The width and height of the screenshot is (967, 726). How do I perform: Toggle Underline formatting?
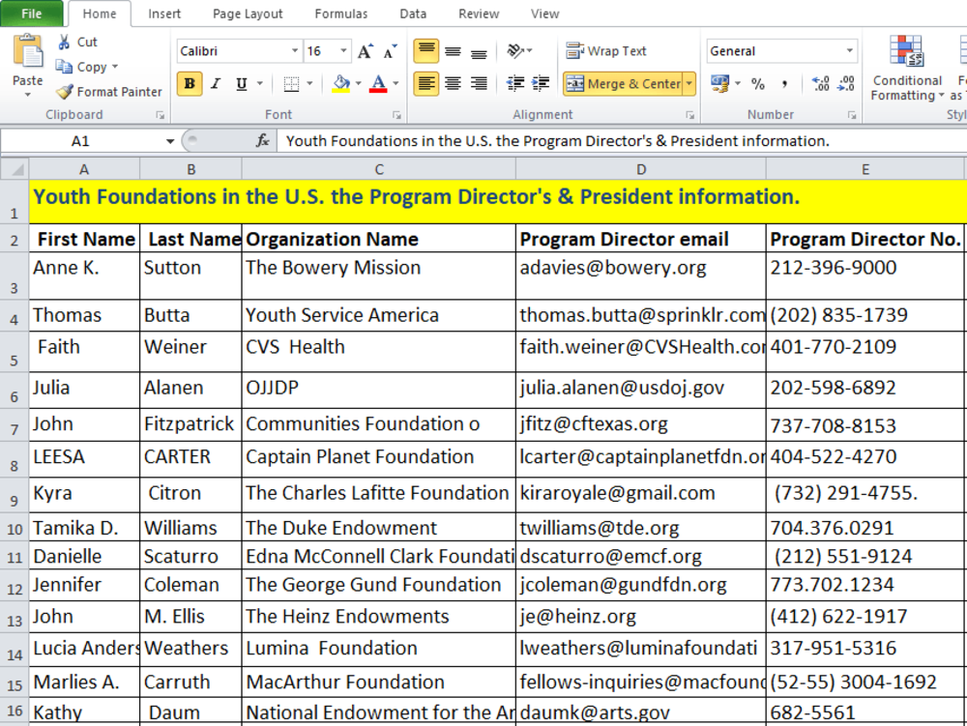[x=241, y=83]
